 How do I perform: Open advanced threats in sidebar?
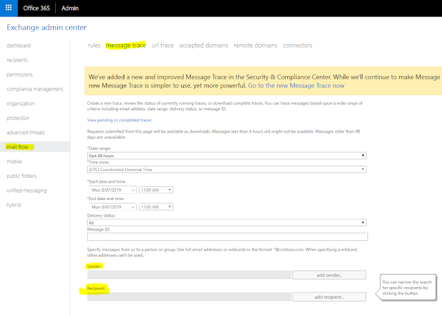(26, 132)
